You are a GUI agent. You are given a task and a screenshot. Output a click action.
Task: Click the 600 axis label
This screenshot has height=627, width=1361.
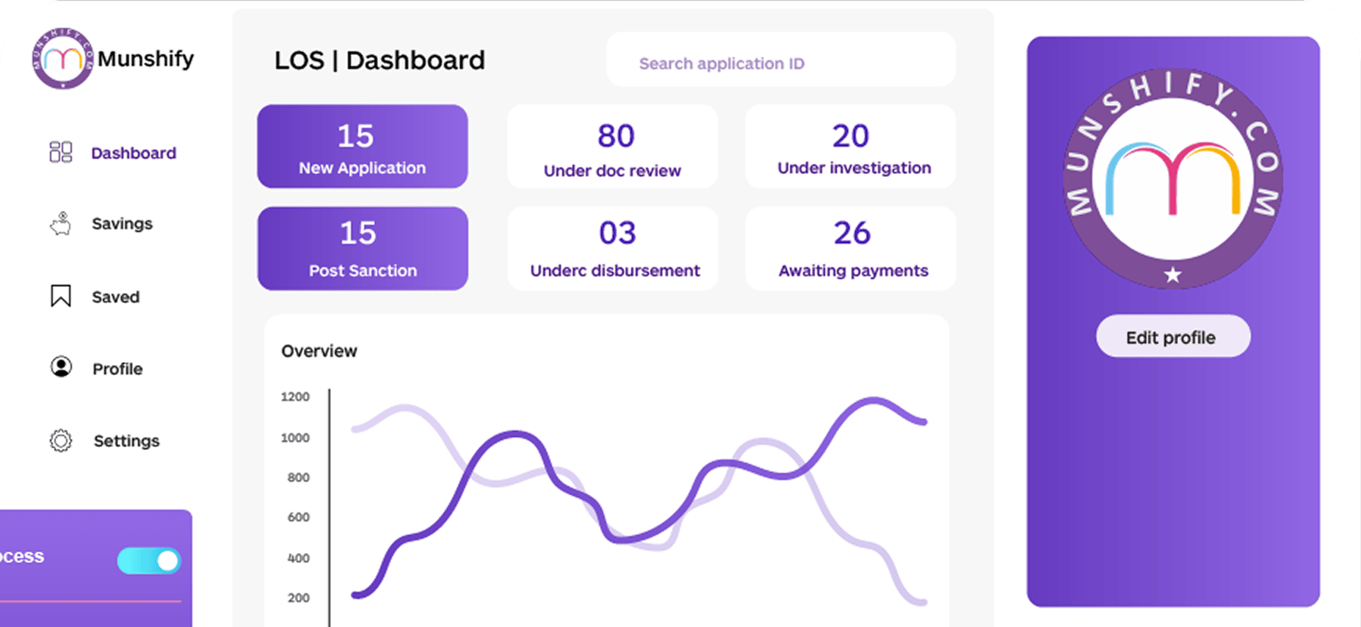tap(298, 517)
